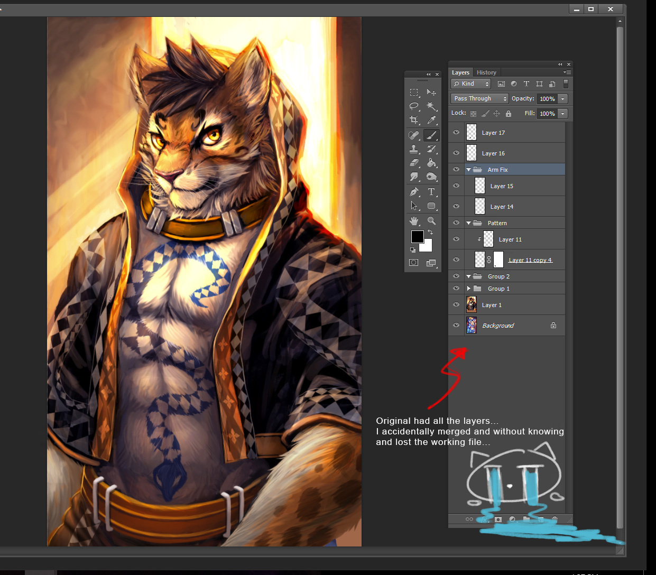Select the Clone Stamp tool
The height and width of the screenshot is (575, 656).
(414, 149)
